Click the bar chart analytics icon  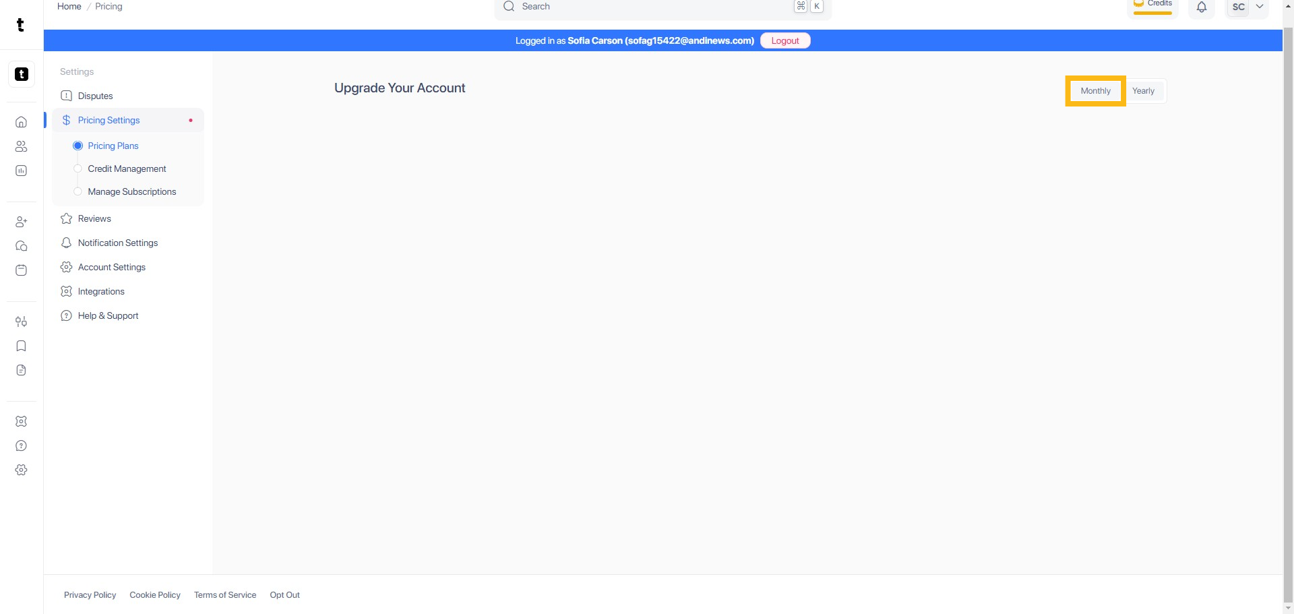click(x=21, y=171)
